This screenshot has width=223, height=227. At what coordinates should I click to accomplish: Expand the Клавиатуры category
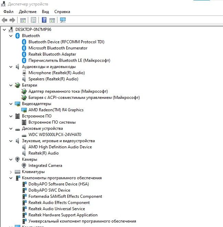point(11,172)
